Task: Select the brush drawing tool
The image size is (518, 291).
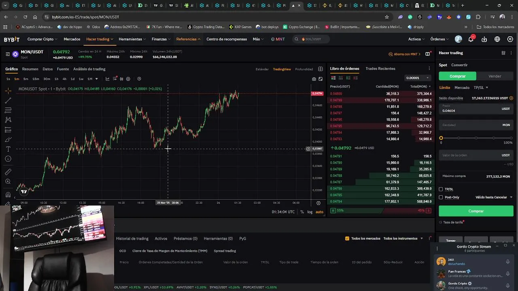Action: click(8, 139)
